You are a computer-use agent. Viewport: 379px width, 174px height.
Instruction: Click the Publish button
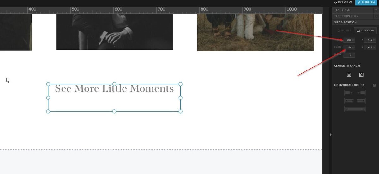tap(366, 3)
